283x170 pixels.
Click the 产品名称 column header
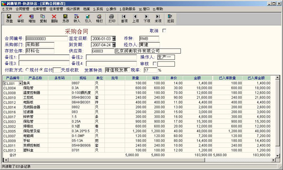(x=35, y=78)
